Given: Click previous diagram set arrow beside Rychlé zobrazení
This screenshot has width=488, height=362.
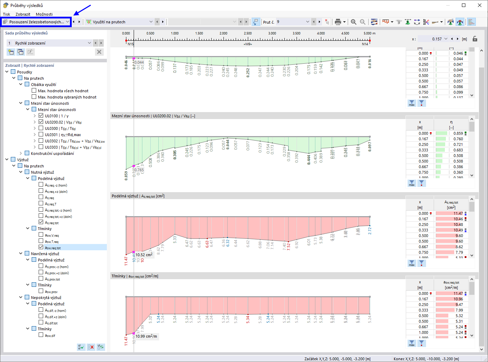Looking at the screenshot, I should [x=95, y=43].
